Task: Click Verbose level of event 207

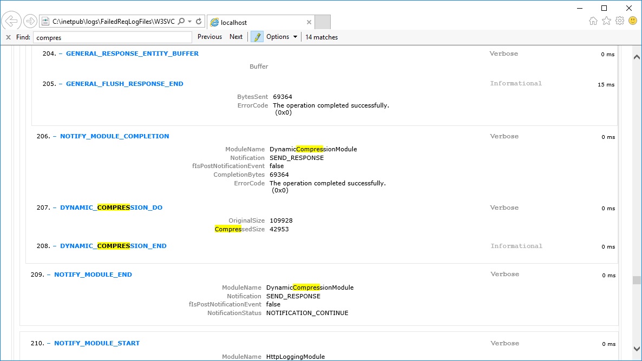Action: [x=504, y=208]
